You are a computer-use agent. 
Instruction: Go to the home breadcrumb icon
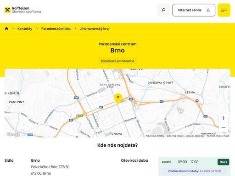click(x=6, y=28)
